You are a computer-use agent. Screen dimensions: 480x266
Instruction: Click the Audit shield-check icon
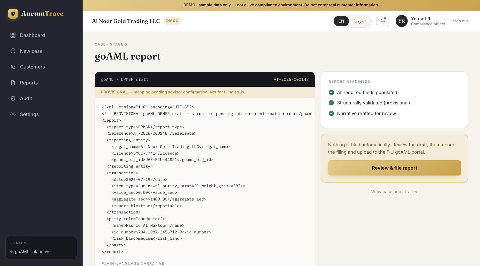tap(13, 98)
